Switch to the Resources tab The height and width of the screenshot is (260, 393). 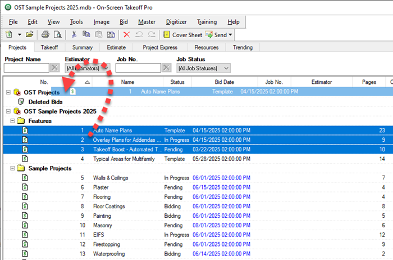tap(206, 47)
